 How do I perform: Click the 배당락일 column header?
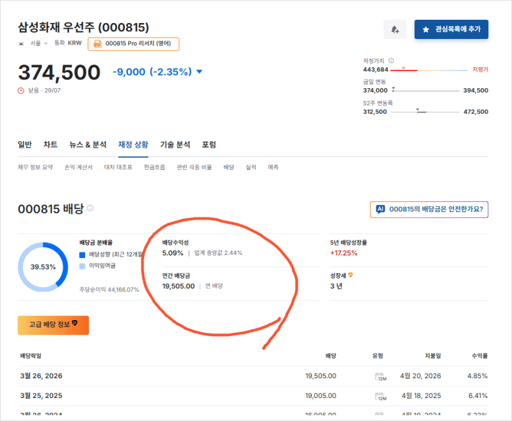[31, 356]
